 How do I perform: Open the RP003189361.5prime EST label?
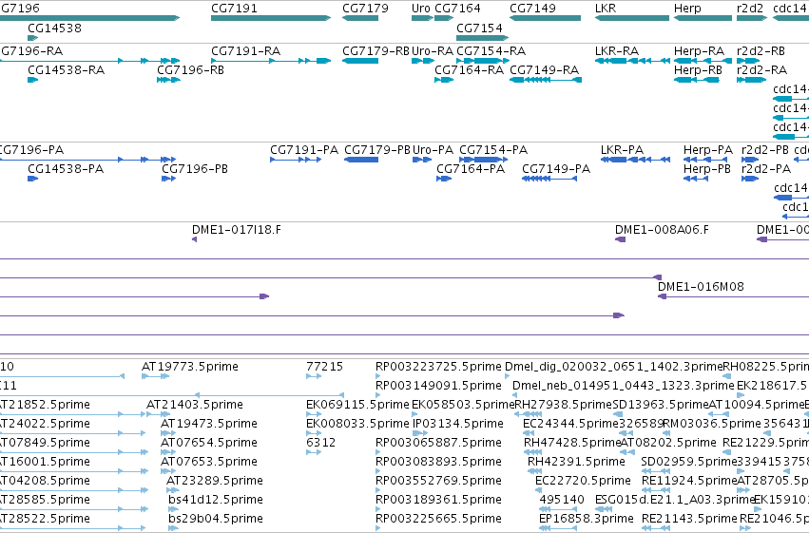[438, 500]
